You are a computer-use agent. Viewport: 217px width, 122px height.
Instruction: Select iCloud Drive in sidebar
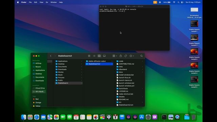tap(39, 88)
